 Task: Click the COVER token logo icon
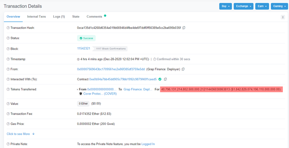[x=81, y=93]
